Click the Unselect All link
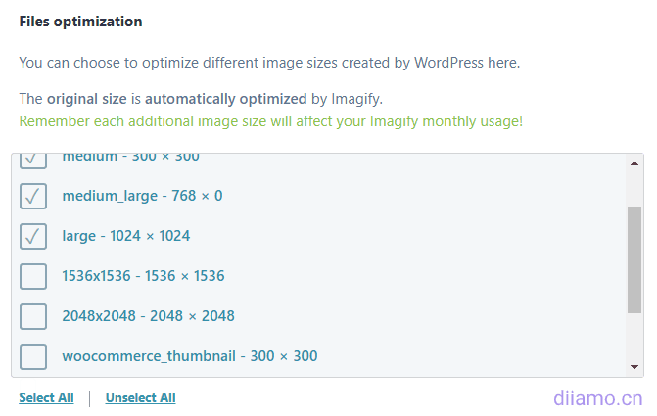 (140, 398)
